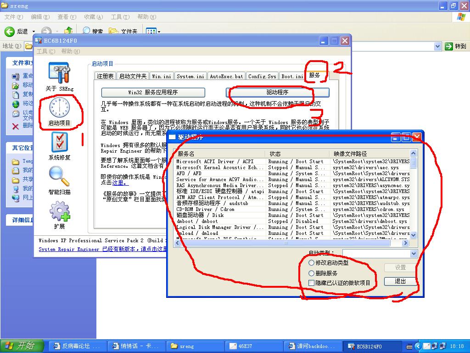The image size is (470, 353).
Task: Select the 音频存根驱动程序 / audstub row
Action: (292, 203)
